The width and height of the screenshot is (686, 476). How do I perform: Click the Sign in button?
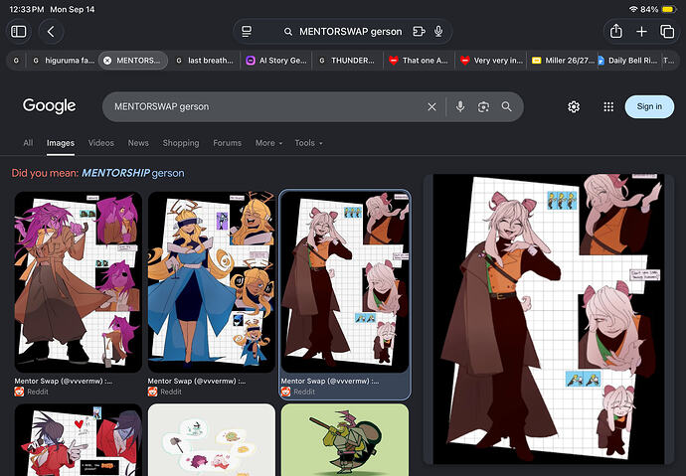(649, 106)
